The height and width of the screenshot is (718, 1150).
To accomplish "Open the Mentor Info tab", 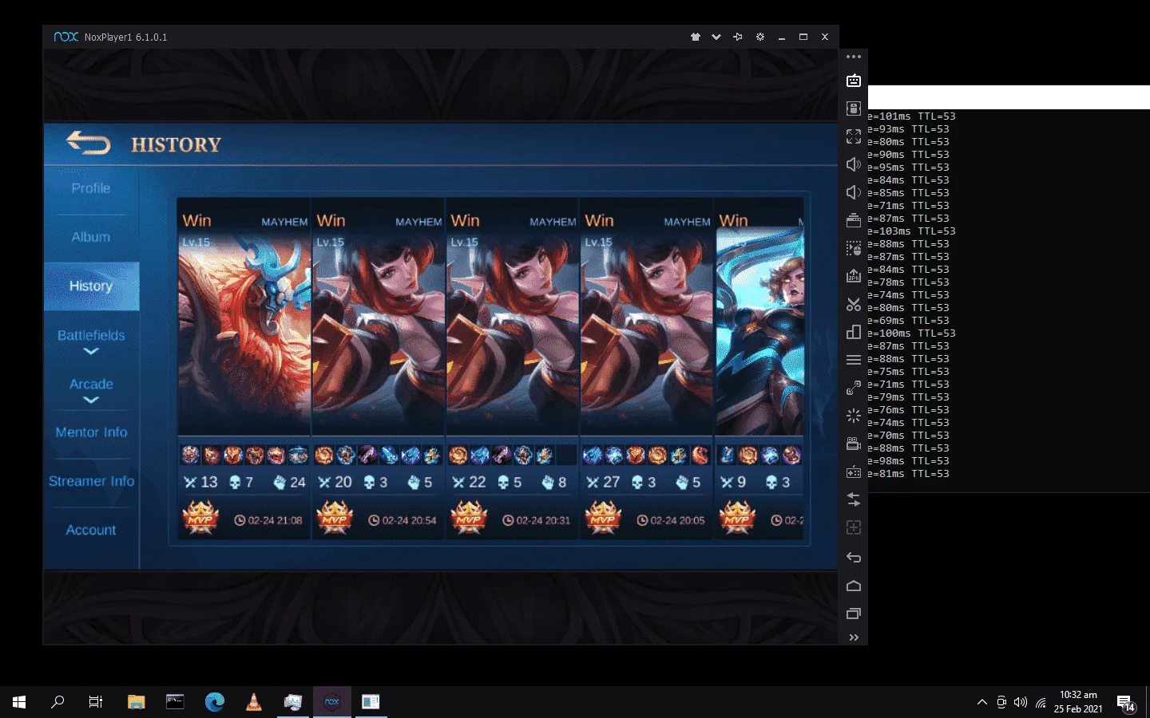I will tap(91, 432).
